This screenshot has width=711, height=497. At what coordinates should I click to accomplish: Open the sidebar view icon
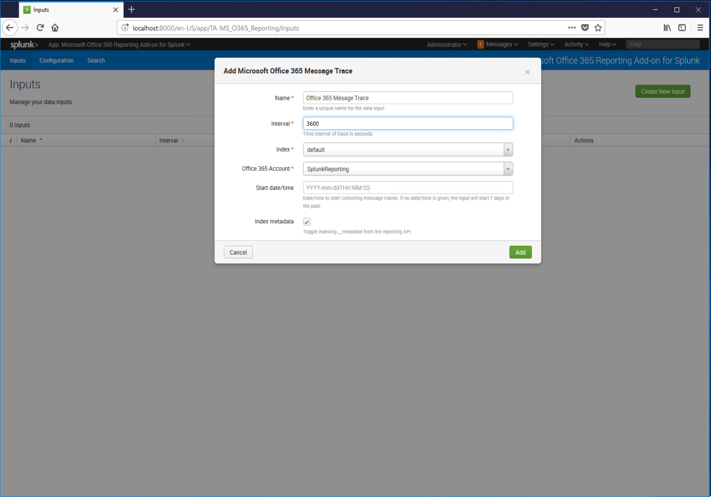click(x=682, y=27)
